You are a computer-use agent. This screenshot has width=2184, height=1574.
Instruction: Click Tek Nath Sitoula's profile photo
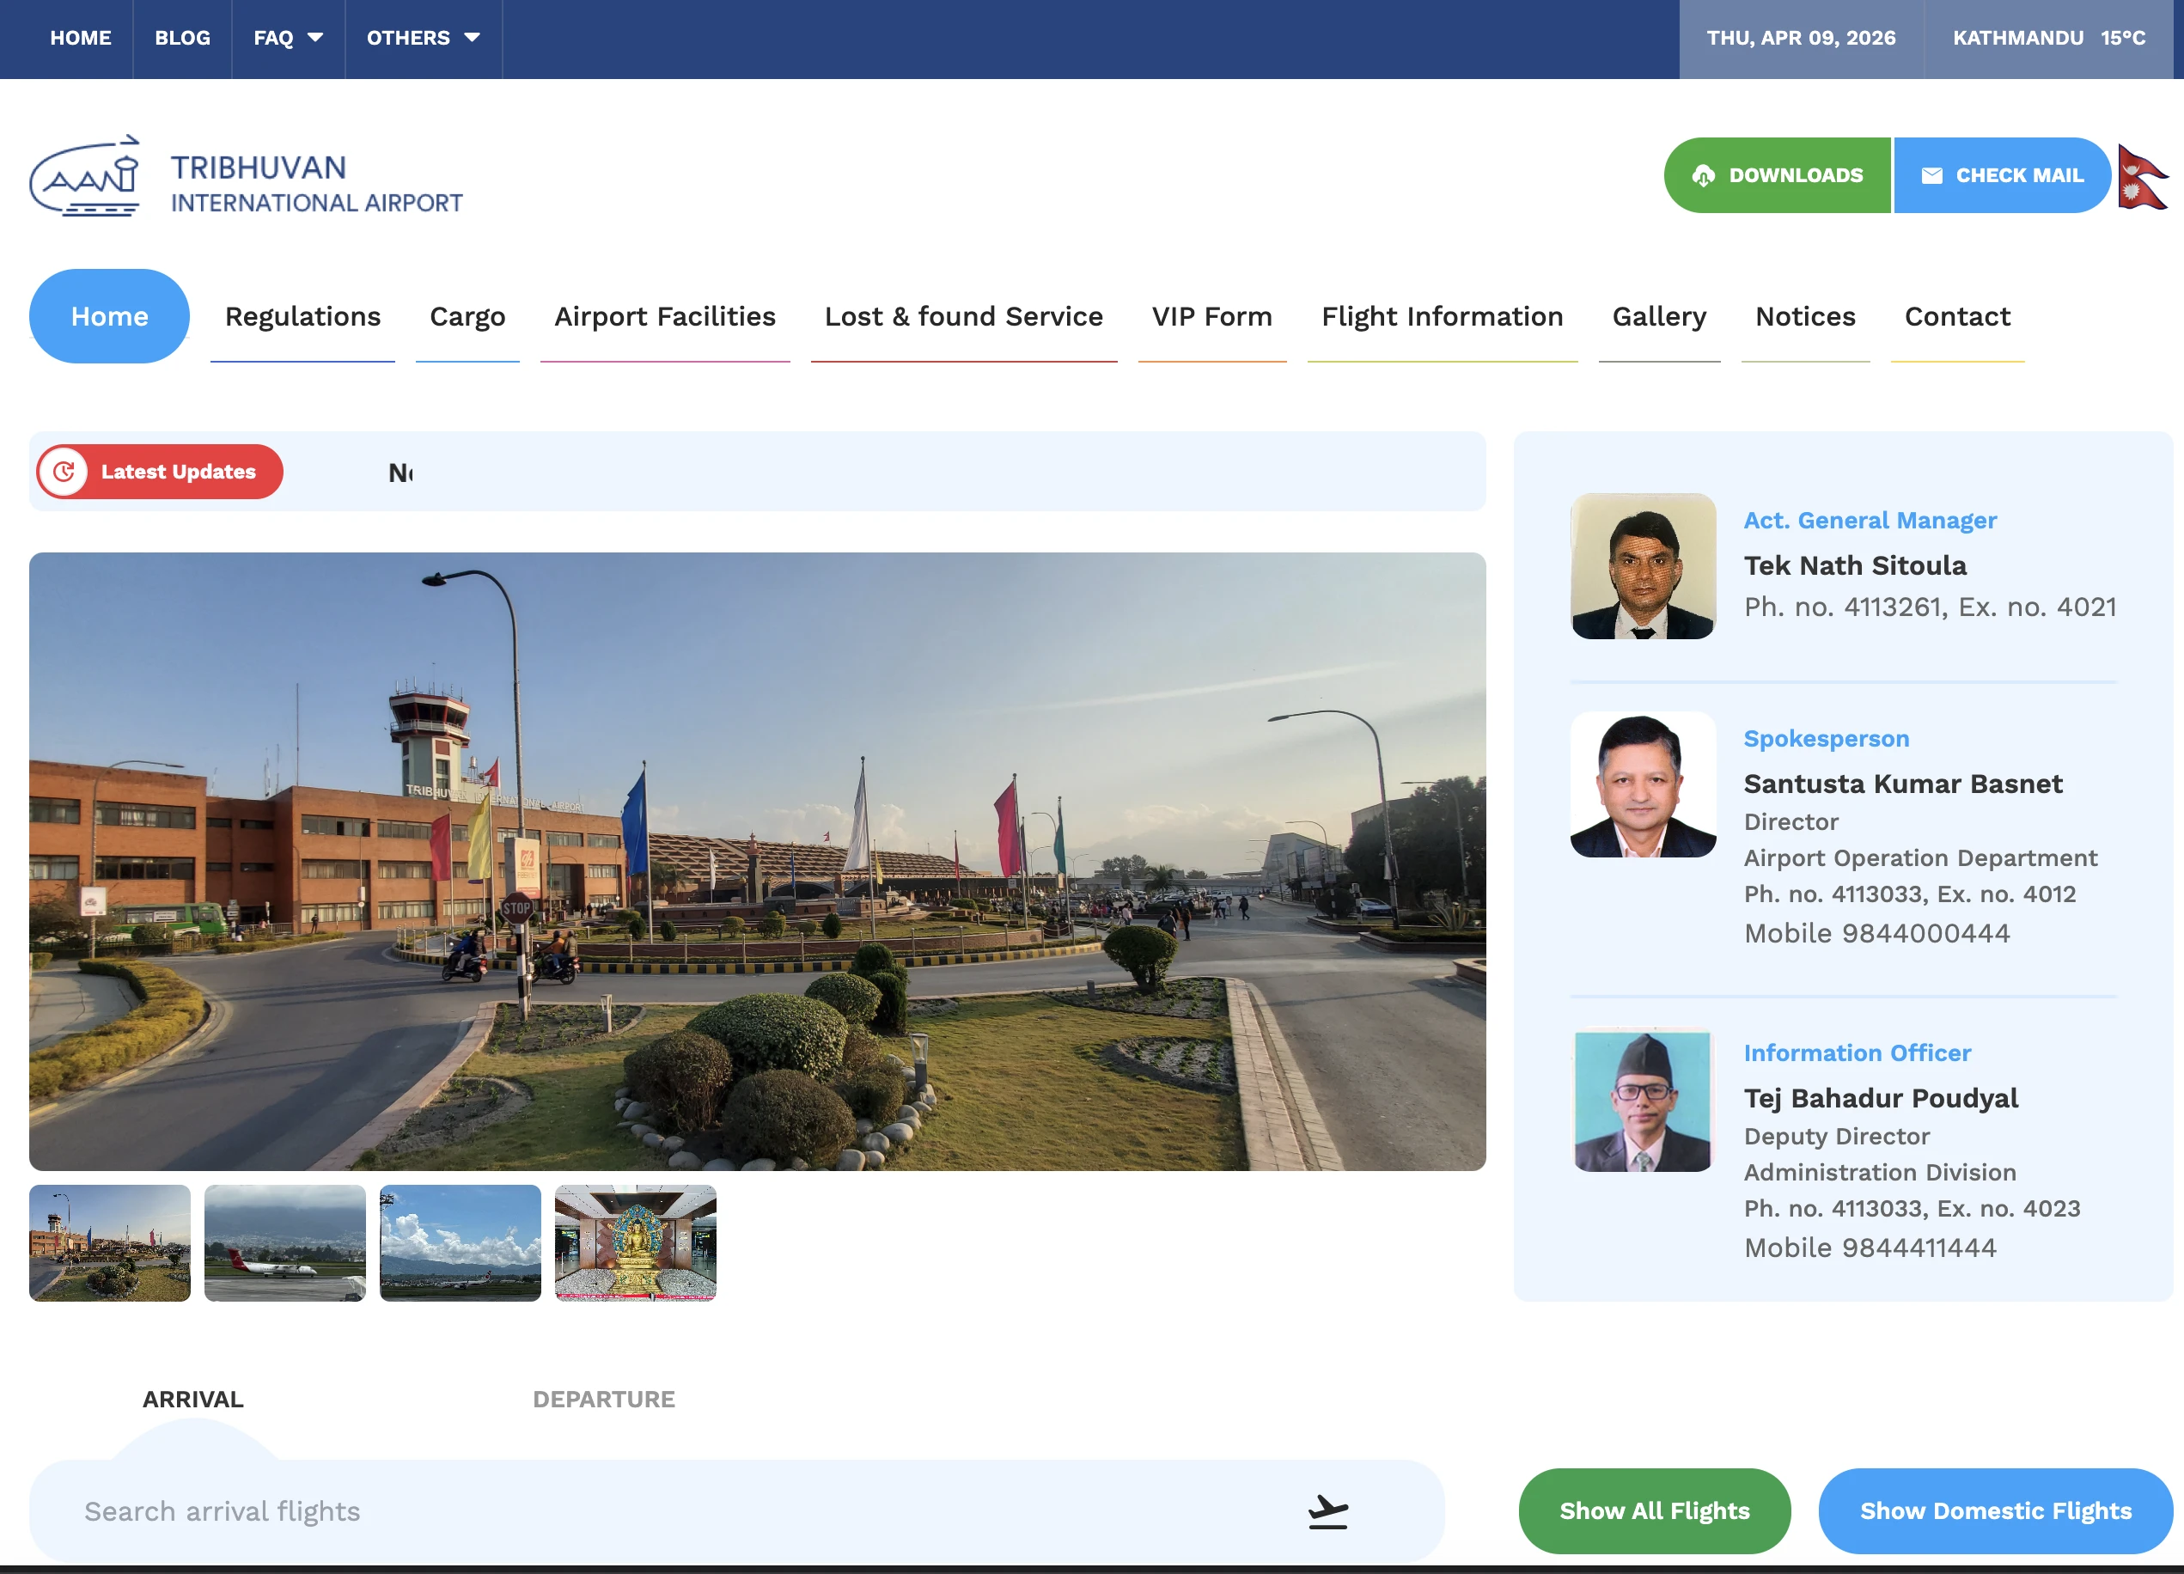coord(1642,566)
